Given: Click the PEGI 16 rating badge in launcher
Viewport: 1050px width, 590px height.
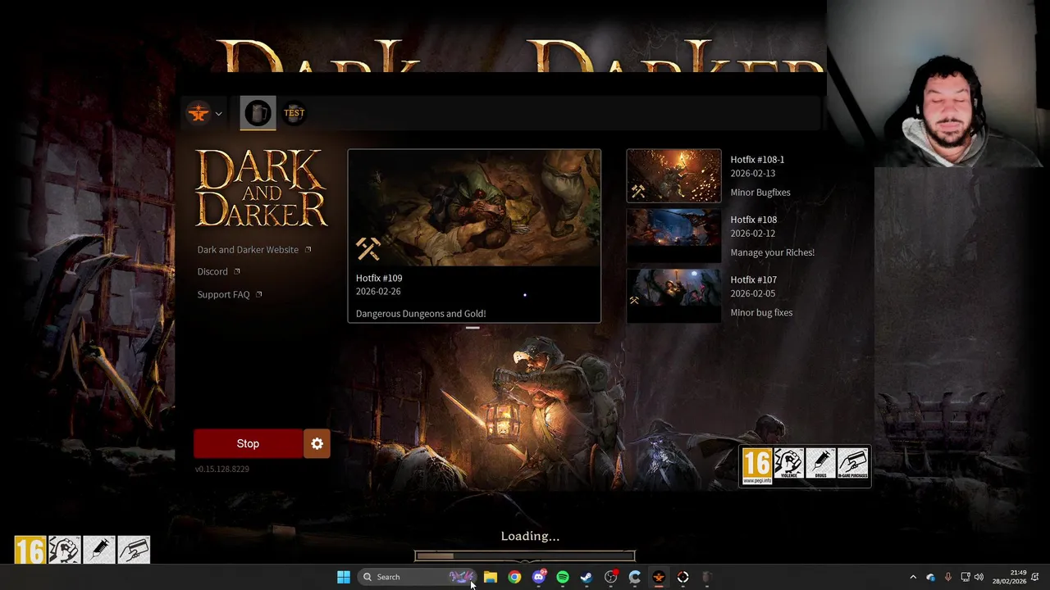Looking at the screenshot, I should click(x=756, y=466).
